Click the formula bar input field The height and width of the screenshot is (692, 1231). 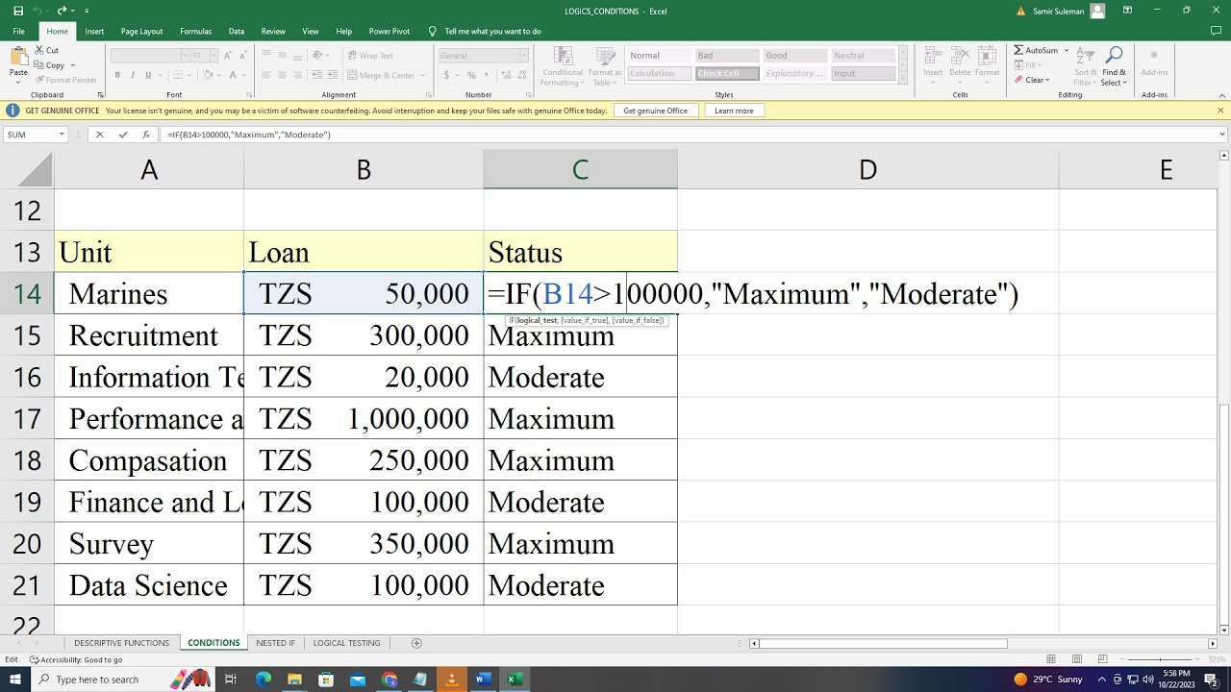(x=688, y=135)
